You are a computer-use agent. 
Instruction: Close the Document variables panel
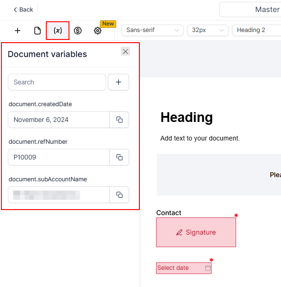[x=125, y=51]
